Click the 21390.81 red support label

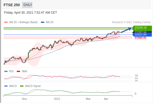tap(141, 38)
